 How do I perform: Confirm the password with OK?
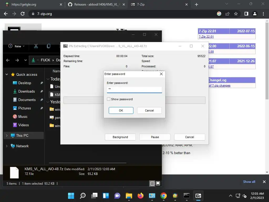121,110
